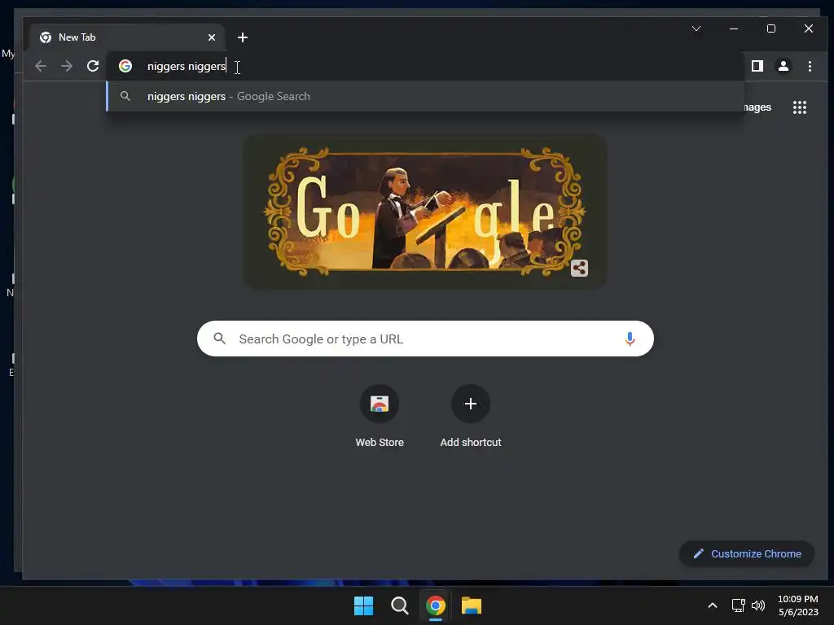Close the New Tab tab

[211, 37]
